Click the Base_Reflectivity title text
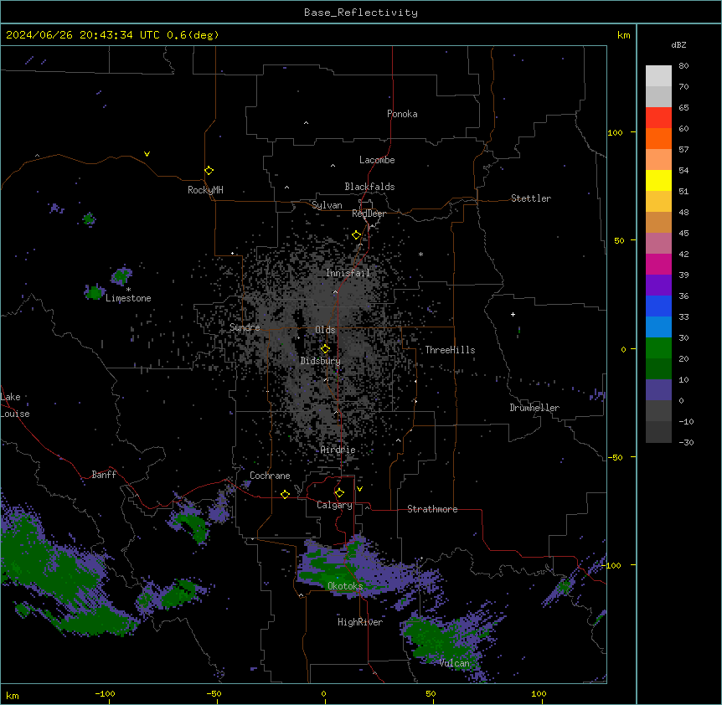Screen dimensions: 722x705 361,13
